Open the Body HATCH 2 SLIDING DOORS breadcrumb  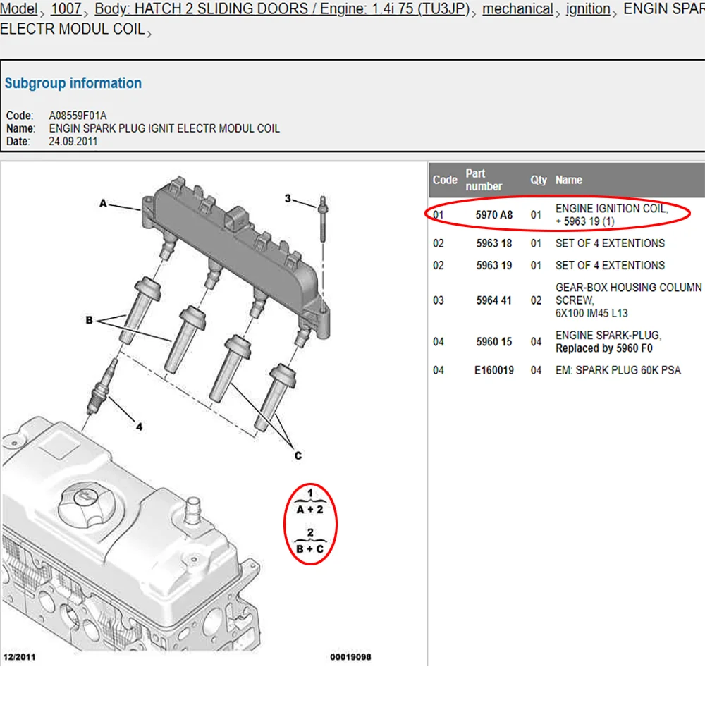282,9
